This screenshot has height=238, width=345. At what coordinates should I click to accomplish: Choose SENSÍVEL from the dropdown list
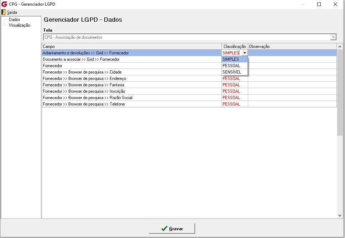click(235, 72)
